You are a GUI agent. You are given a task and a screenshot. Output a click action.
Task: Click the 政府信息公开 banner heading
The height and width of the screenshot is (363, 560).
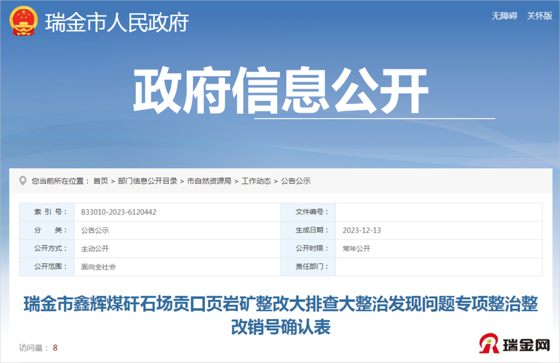281,91
